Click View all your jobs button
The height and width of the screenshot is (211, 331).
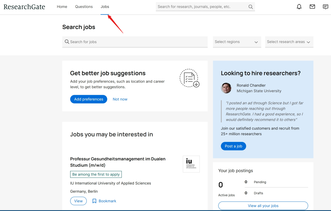click(263, 206)
